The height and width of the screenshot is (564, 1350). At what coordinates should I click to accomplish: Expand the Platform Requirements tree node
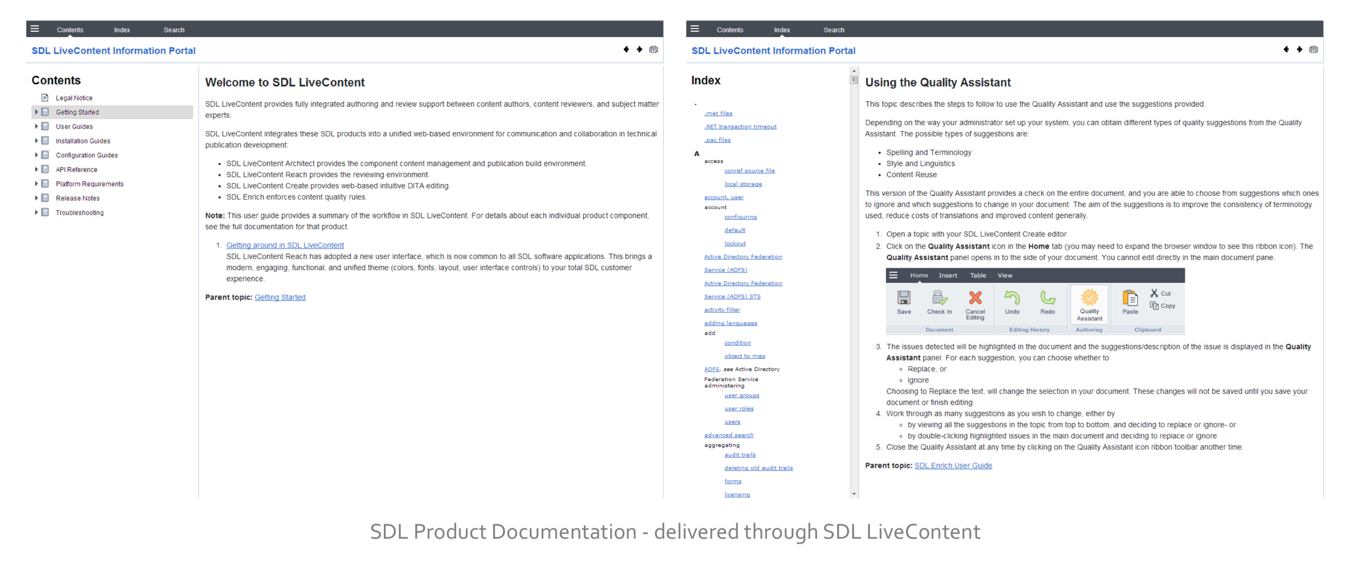tap(36, 184)
